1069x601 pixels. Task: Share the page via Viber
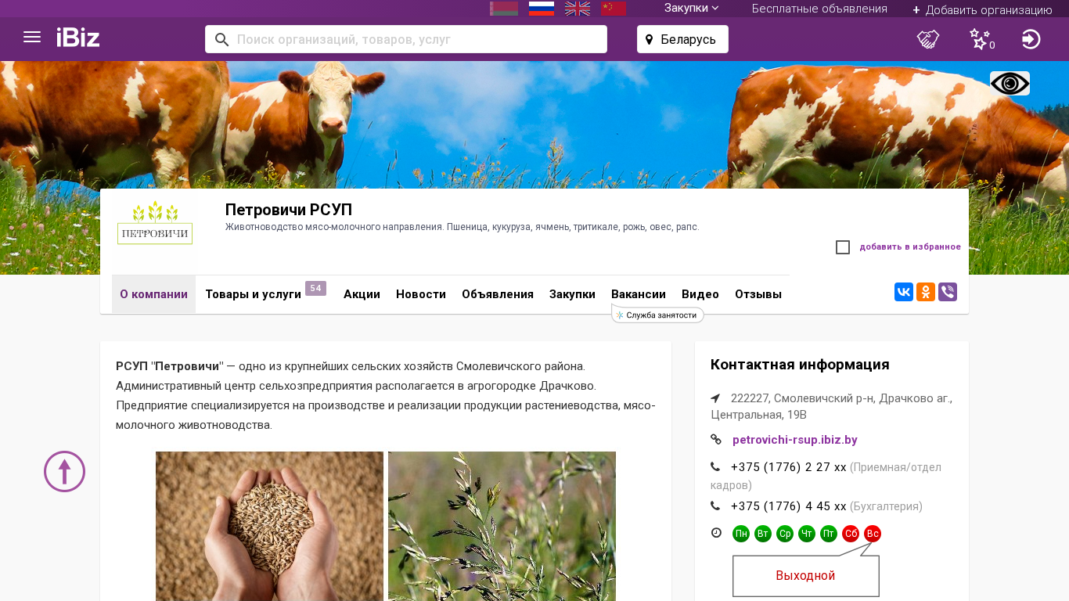pyautogui.click(x=948, y=292)
